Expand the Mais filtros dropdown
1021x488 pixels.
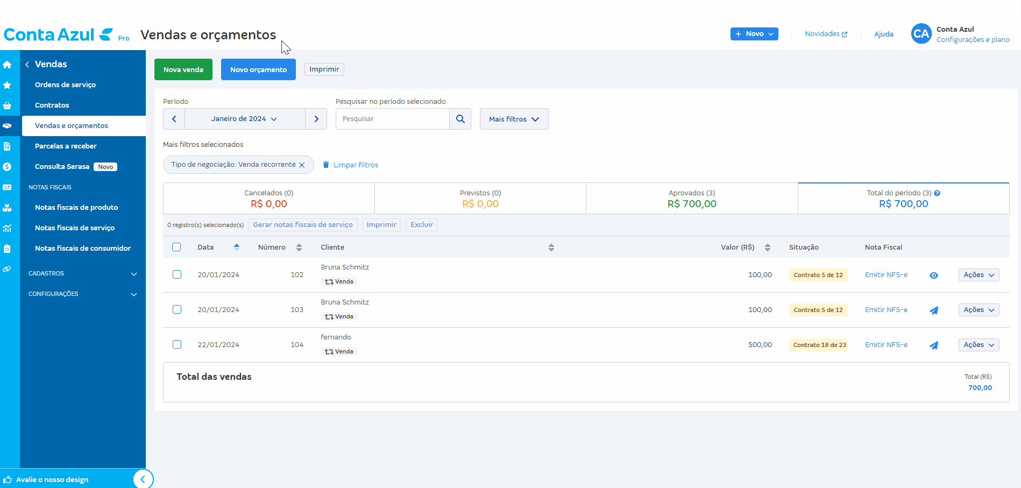point(514,119)
